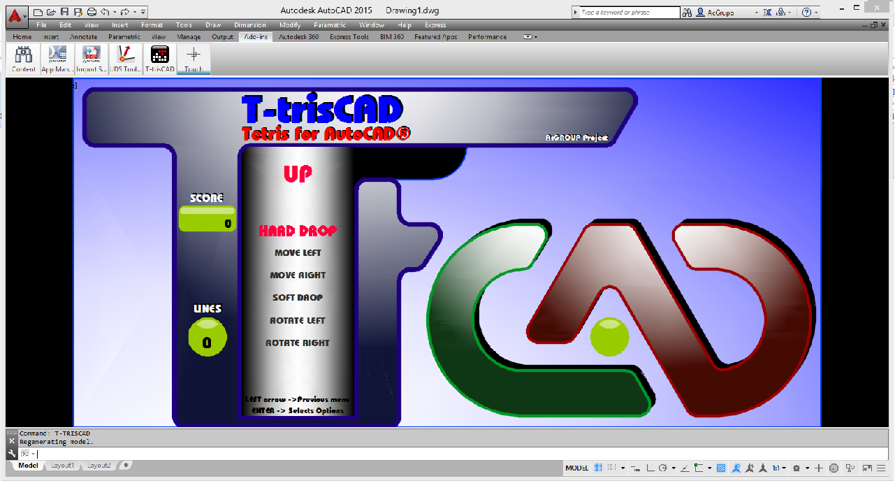This screenshot has height=481, width=895.
Task: Open snap settings dropdown arrow in status bar
Action: 623,468
